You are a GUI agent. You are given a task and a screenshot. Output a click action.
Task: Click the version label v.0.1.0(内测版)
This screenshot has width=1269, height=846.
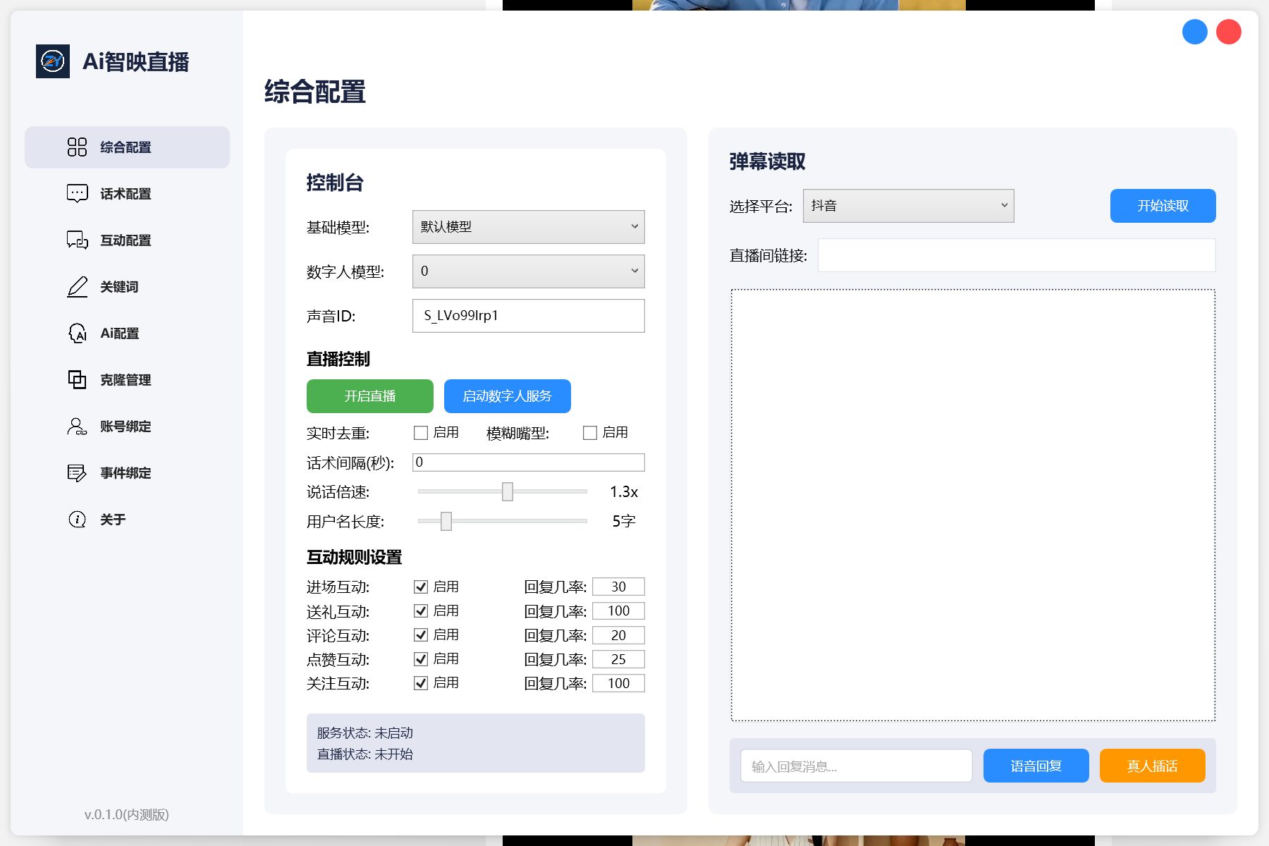[x=127, y=814]
